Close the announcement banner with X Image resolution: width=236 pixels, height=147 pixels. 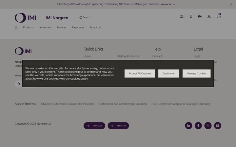pyautogui.click(x=231, y=4)
